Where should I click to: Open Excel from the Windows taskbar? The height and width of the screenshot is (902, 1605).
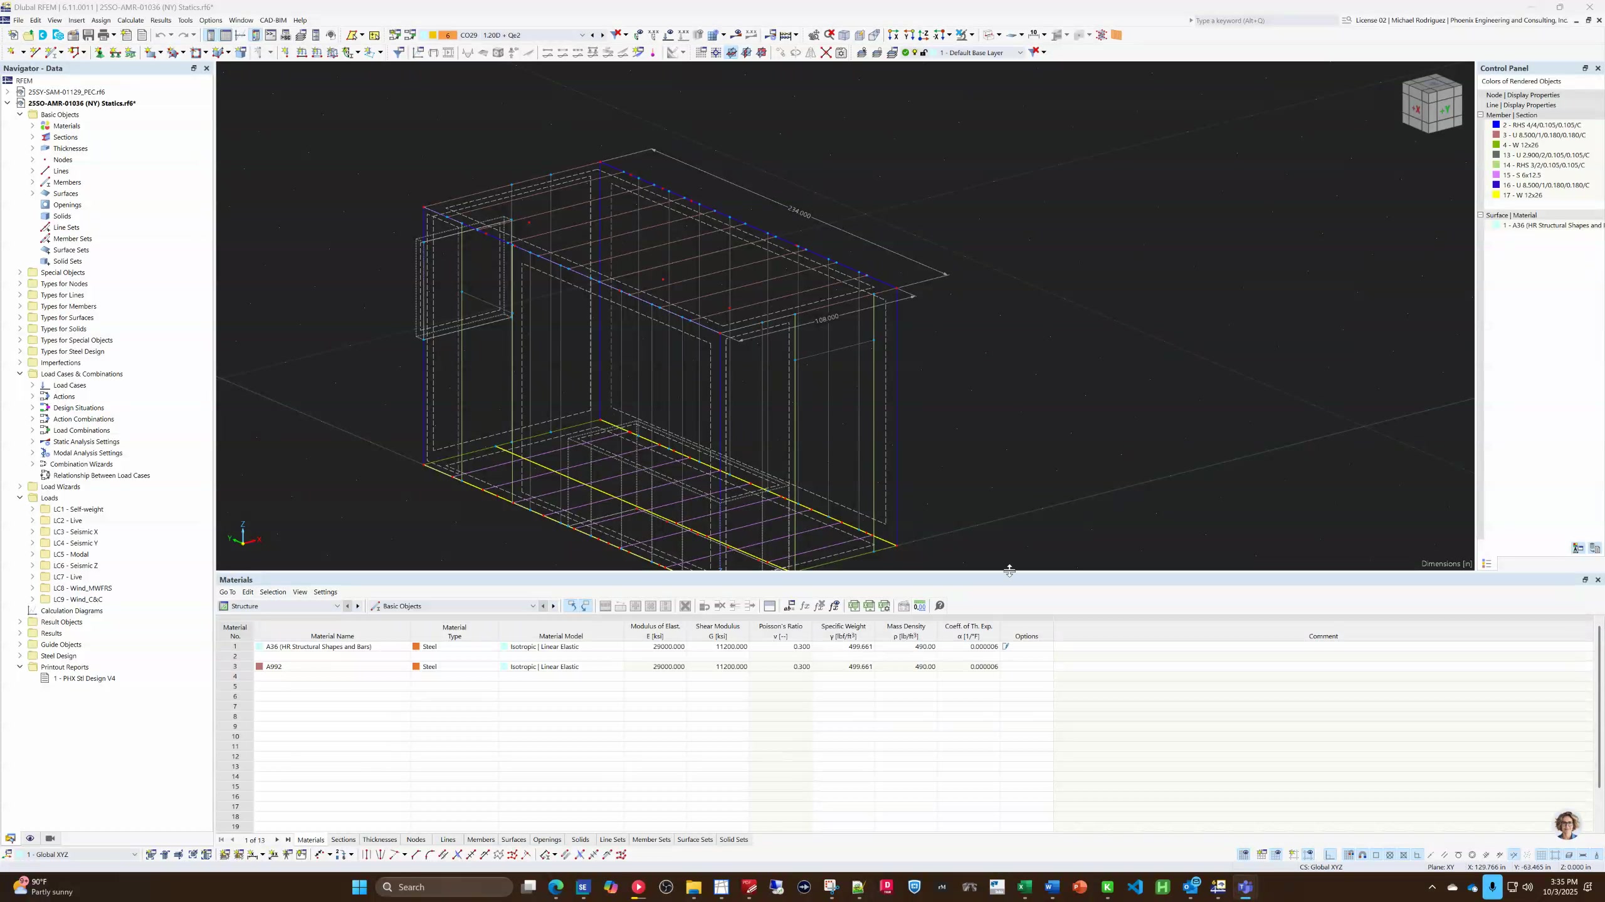pyautogui.click(x=1024, y=887)
